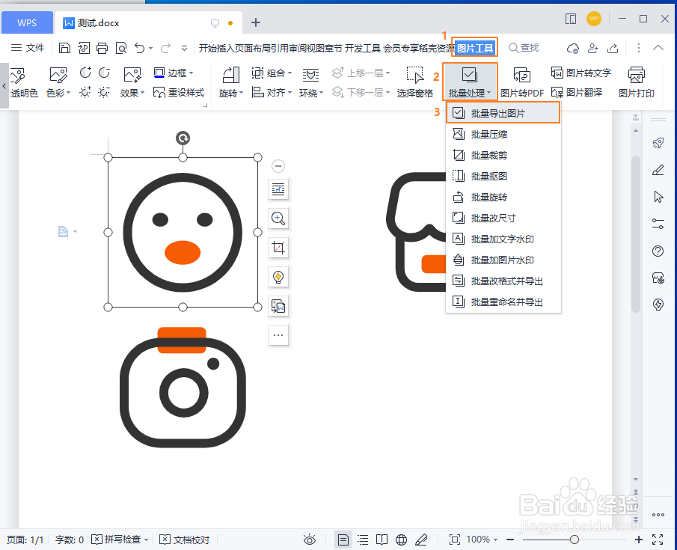Click the Redo arrow icon
Viewport: 677px width, 550px height.
166,48
